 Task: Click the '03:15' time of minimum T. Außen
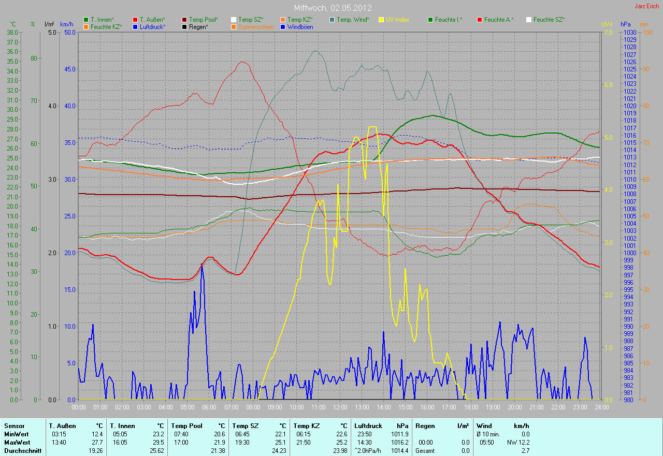pyautogui.click(x=60, y=434)
